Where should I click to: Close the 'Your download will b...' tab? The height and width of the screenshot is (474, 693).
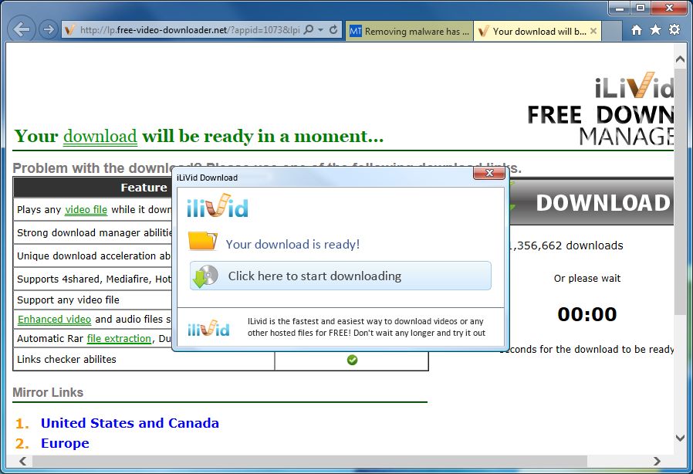(x=593, y=31)
